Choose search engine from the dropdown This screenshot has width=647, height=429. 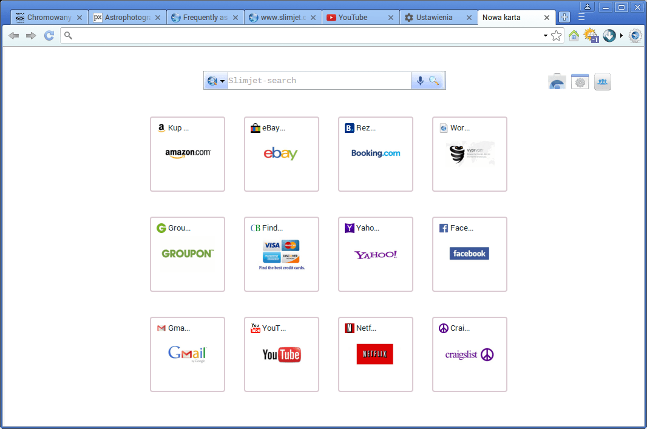(216, 81)
